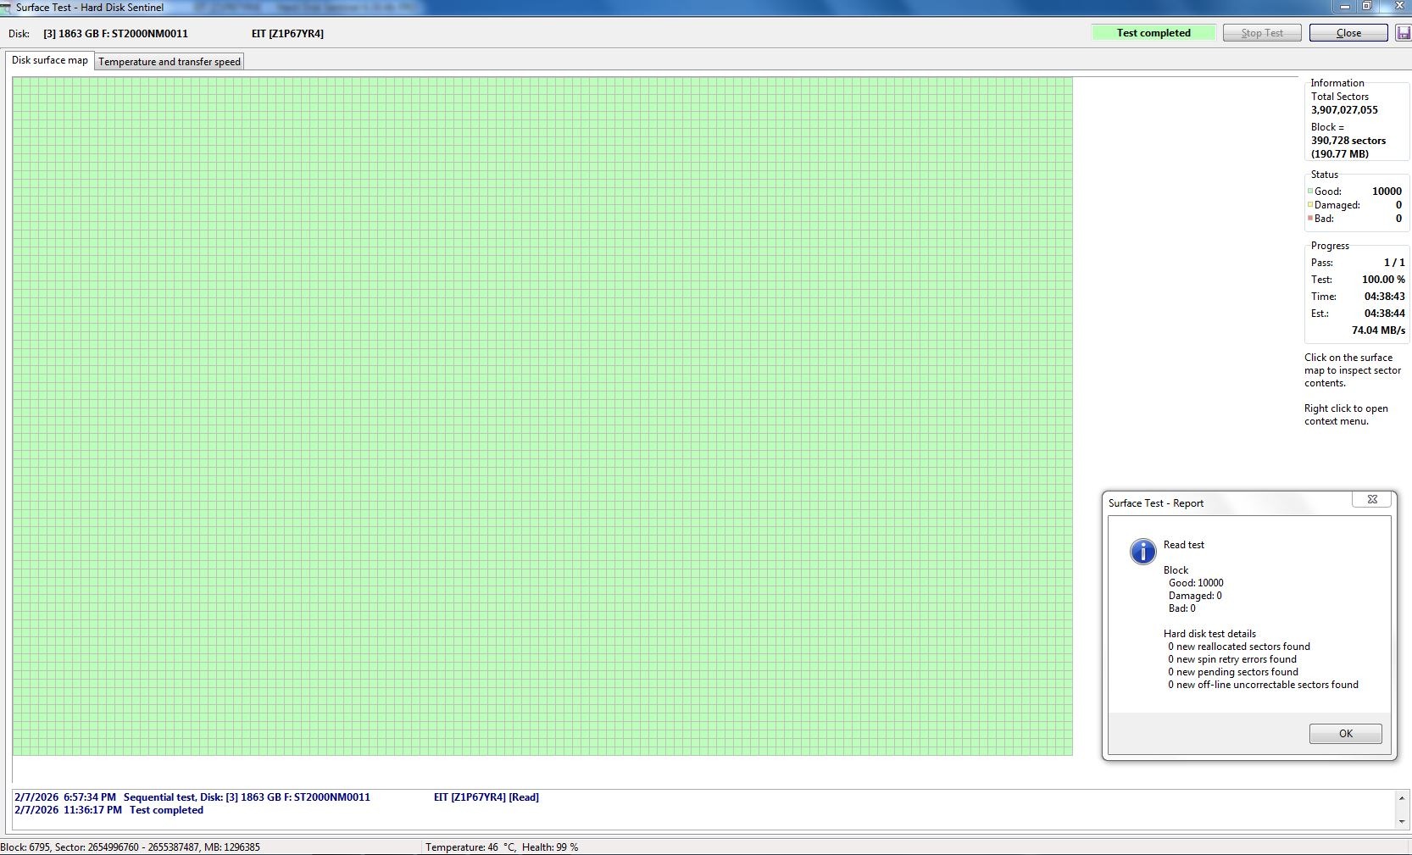
Task: Click the green Good status swatch
Action: [1310, 192]
